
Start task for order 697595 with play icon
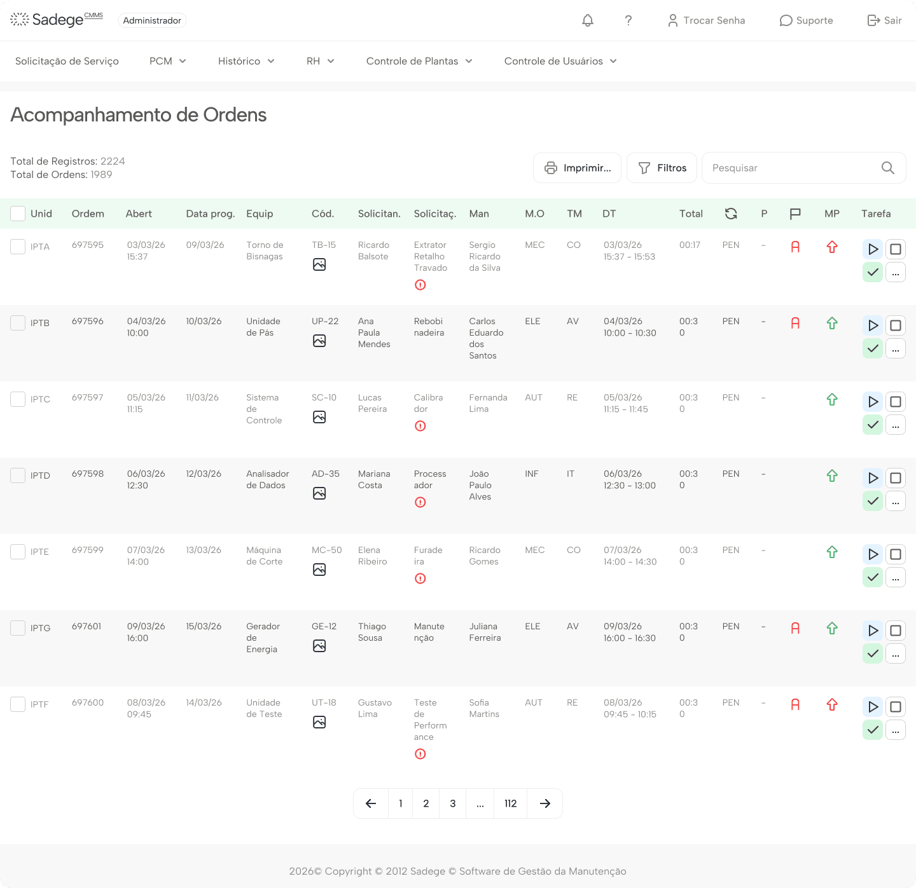(x=872, y=249)
